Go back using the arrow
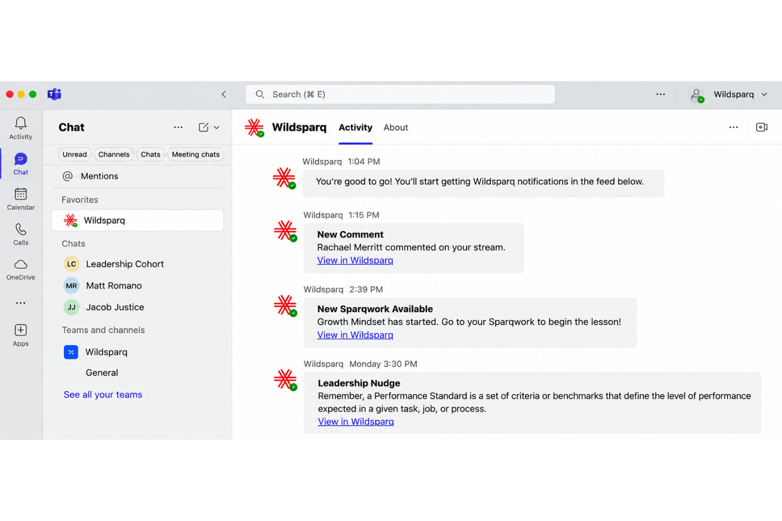This screenshot has height=521, width=782. 224,94
